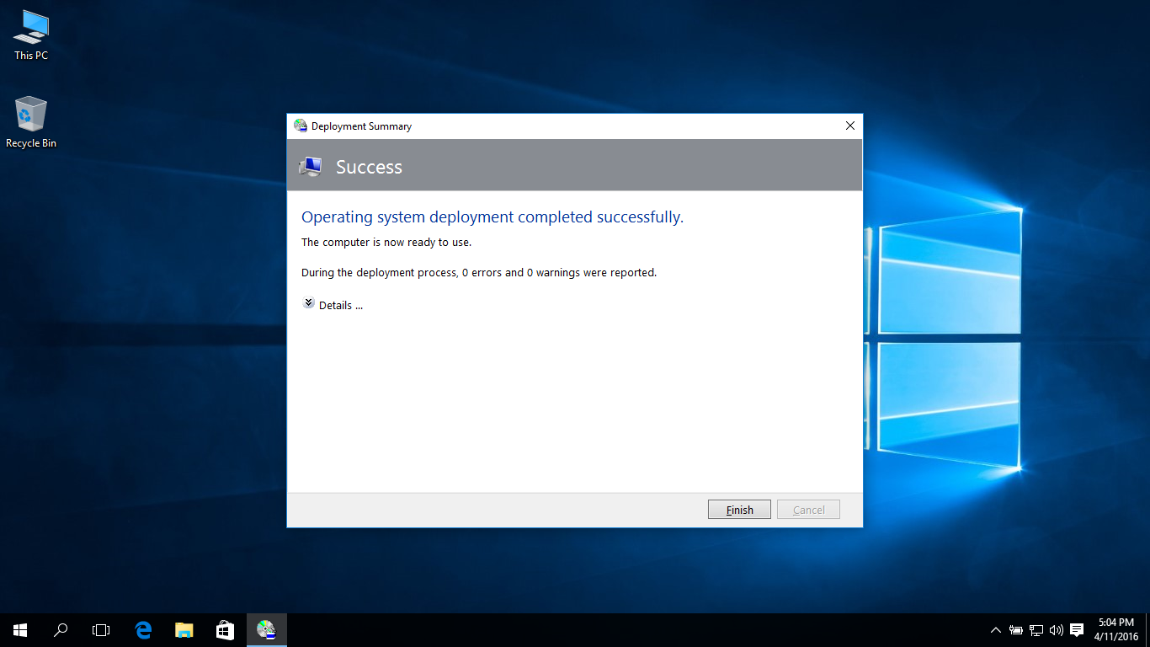The width and height of the screenshot is (1150, 647).
Task: Open the network status tray icon
Action: pyautogui.click(x=1036, y=630)
